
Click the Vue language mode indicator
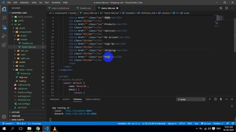pyautogui.click(x=196, y=124)
